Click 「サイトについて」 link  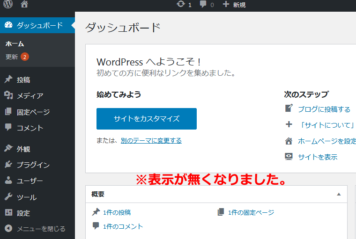pyautogui.click(x=327, y=125)
